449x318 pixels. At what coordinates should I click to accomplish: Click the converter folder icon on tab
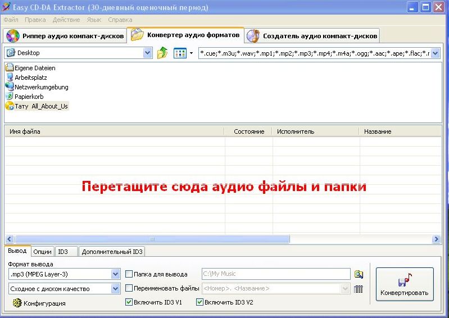click(x=137, y=35)
